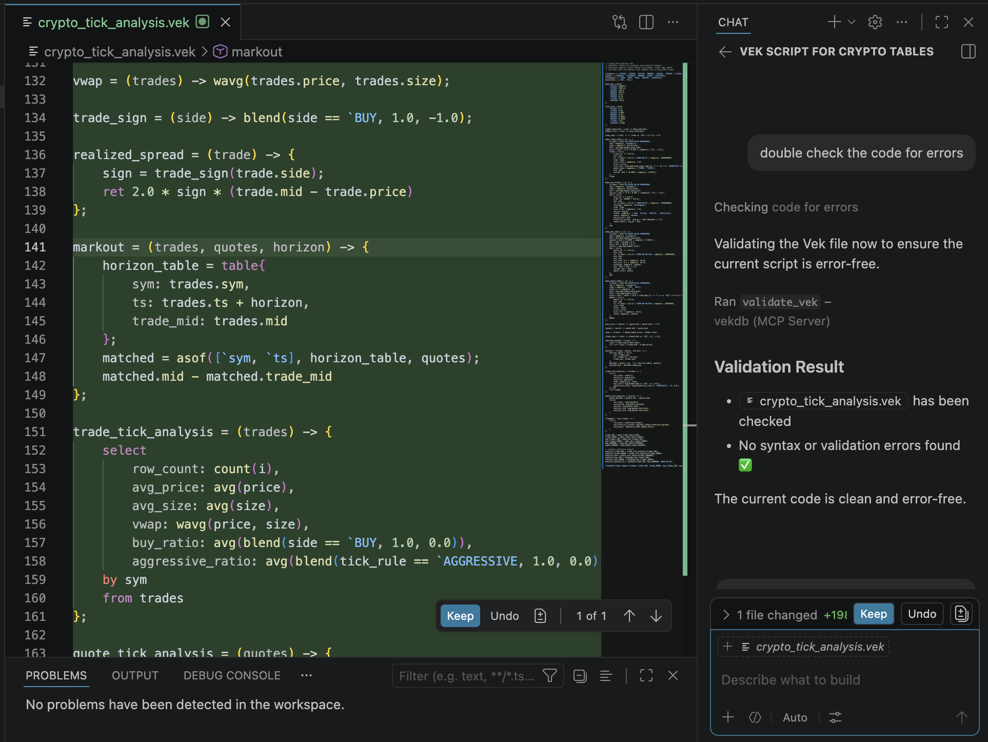The height and width of the screenshot is (742, 988).
Task: Toggle problems view as table icon
Action: 606,676
